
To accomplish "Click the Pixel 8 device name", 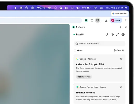I will point(80,35).
